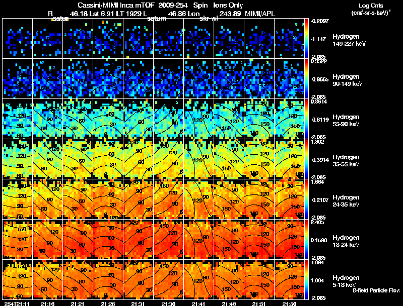Viewport: 403px width, 306px height.
Task: Select the '1.664' color bar value
Action: click(x=317, y=182)
